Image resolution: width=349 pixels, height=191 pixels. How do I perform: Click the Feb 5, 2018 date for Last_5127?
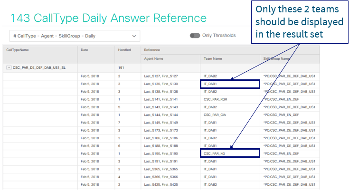[x=90, y=76]
